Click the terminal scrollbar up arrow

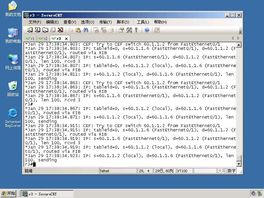(x=239, y=45)
